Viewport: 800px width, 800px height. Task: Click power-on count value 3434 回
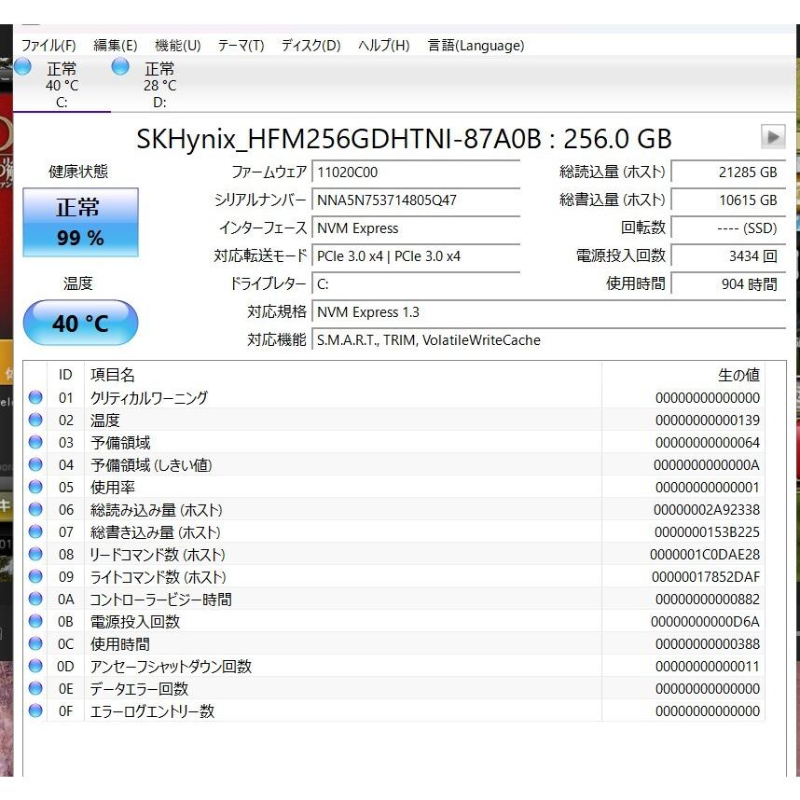(728, 255)
